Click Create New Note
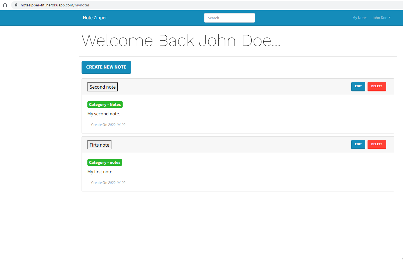The image size is (403, 260). pos(106,67)
